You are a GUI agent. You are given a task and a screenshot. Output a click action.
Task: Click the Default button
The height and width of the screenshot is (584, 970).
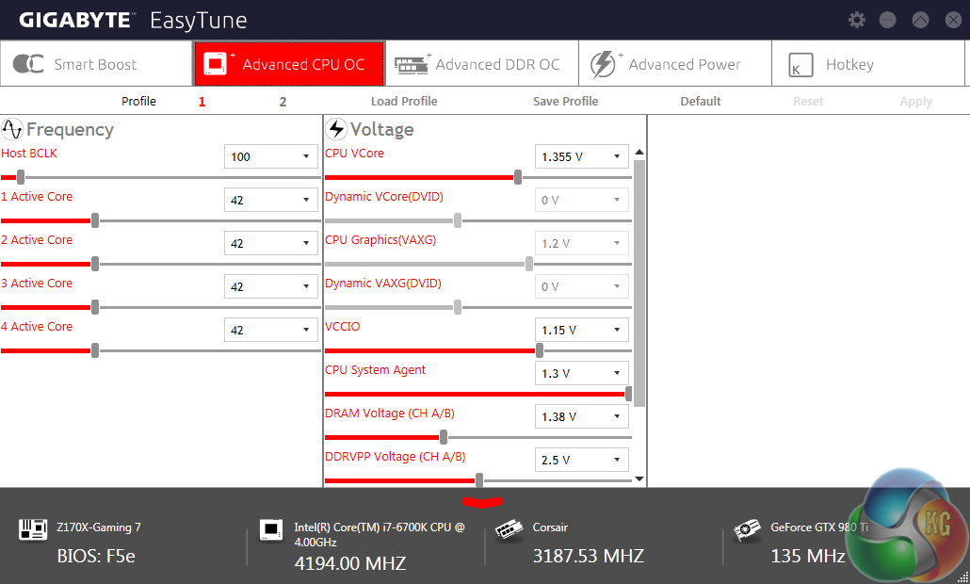(x=701, y=102)
